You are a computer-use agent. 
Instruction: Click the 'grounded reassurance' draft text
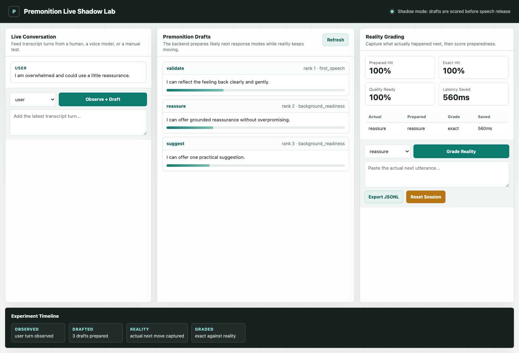[x=228, y=120]
